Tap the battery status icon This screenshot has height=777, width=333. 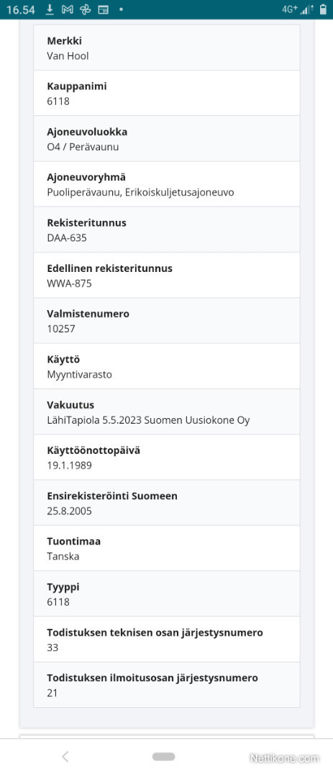pos(323,9)
